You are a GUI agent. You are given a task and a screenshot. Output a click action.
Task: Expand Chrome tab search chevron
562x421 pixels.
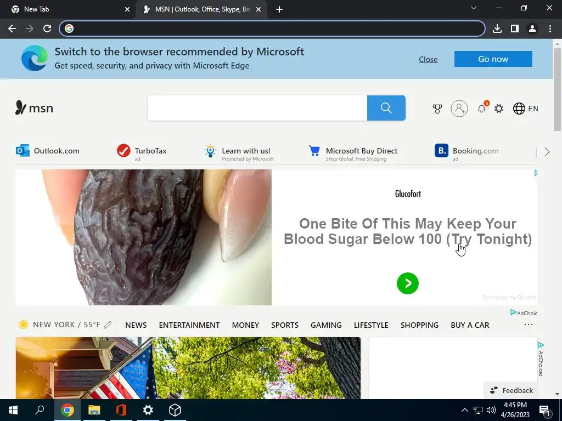(474, 8)
